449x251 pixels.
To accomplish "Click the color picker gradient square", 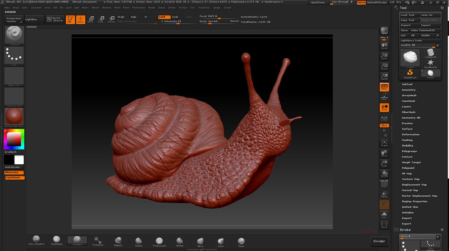I will tap(14, 139).
